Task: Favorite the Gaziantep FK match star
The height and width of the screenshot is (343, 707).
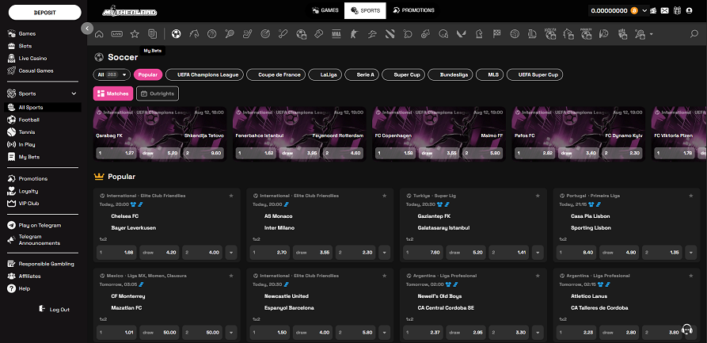Action: [x=538, y=196]
